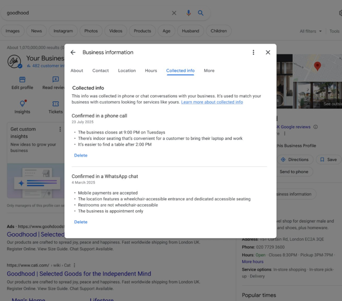
Task: Switch to the Contact tab
Action: coord(100,71)
